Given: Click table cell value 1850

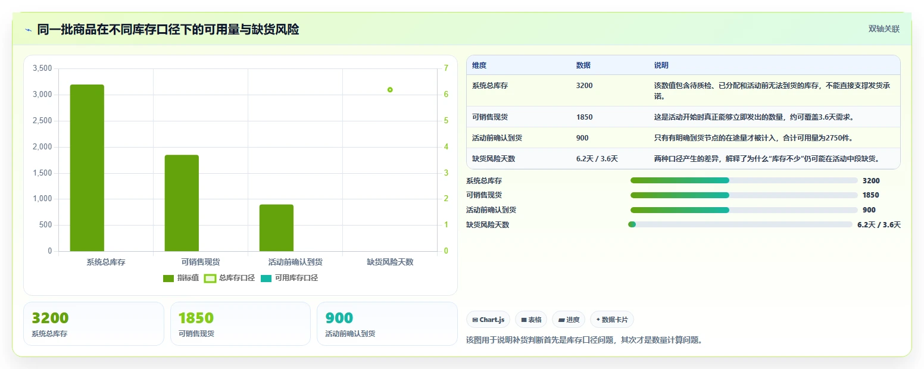Looking at the screenshot, I should (x=585, y=117).
